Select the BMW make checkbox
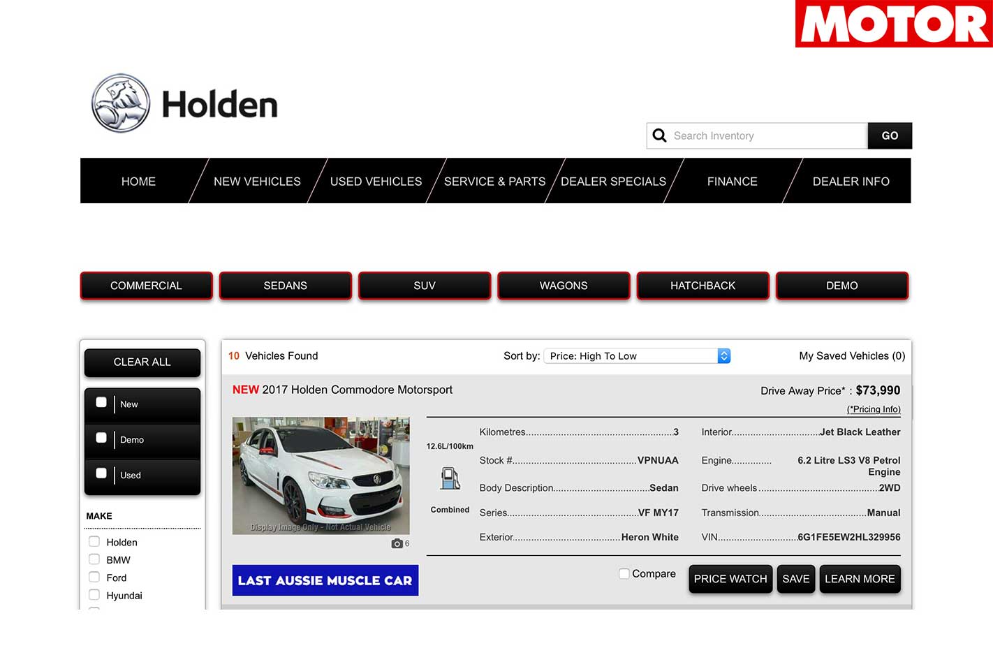This screenshot has height=662, width=993. [94, 559]
